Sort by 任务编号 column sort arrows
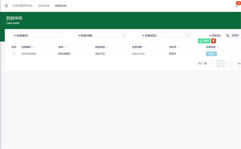241x149 pixels. tap(33, 47)
